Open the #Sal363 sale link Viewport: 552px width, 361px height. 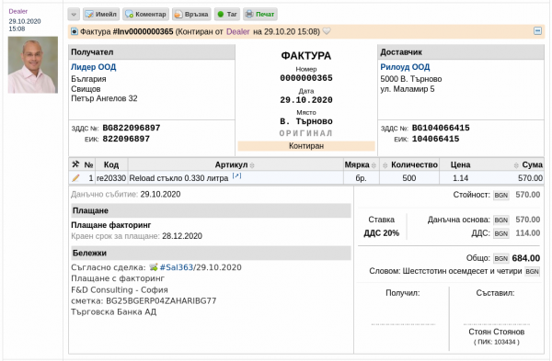pyautogui.click(x=177, y=267)
